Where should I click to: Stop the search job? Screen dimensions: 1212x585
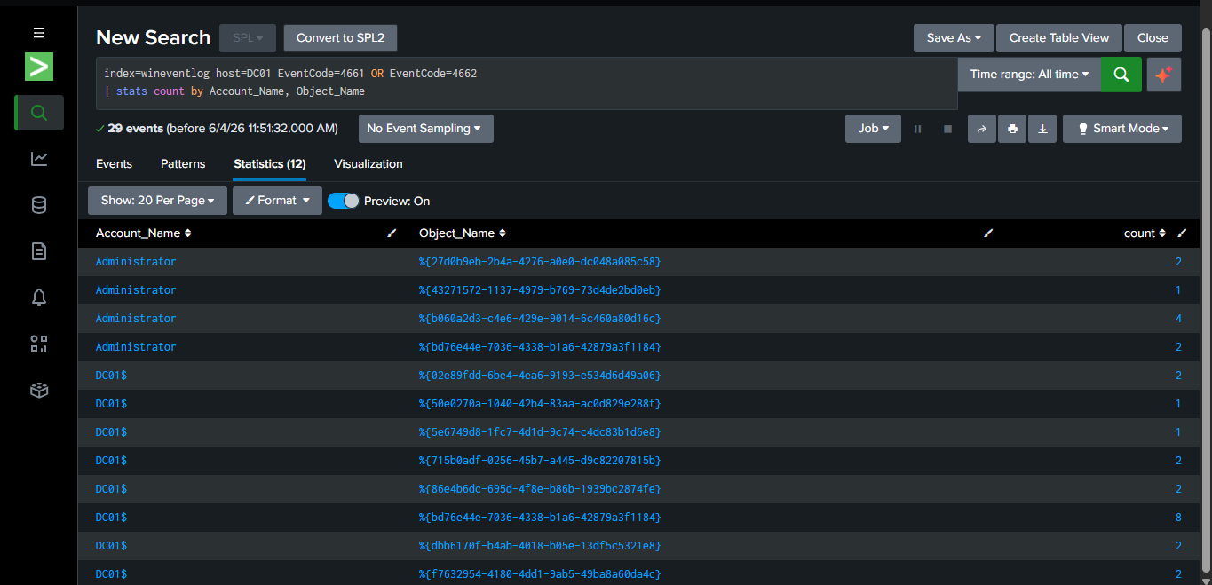[x=947, y=129]
